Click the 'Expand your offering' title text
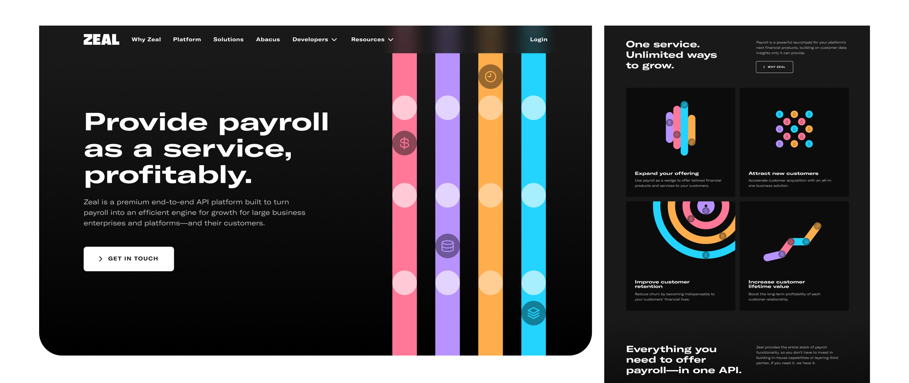 tap(667, 173)
